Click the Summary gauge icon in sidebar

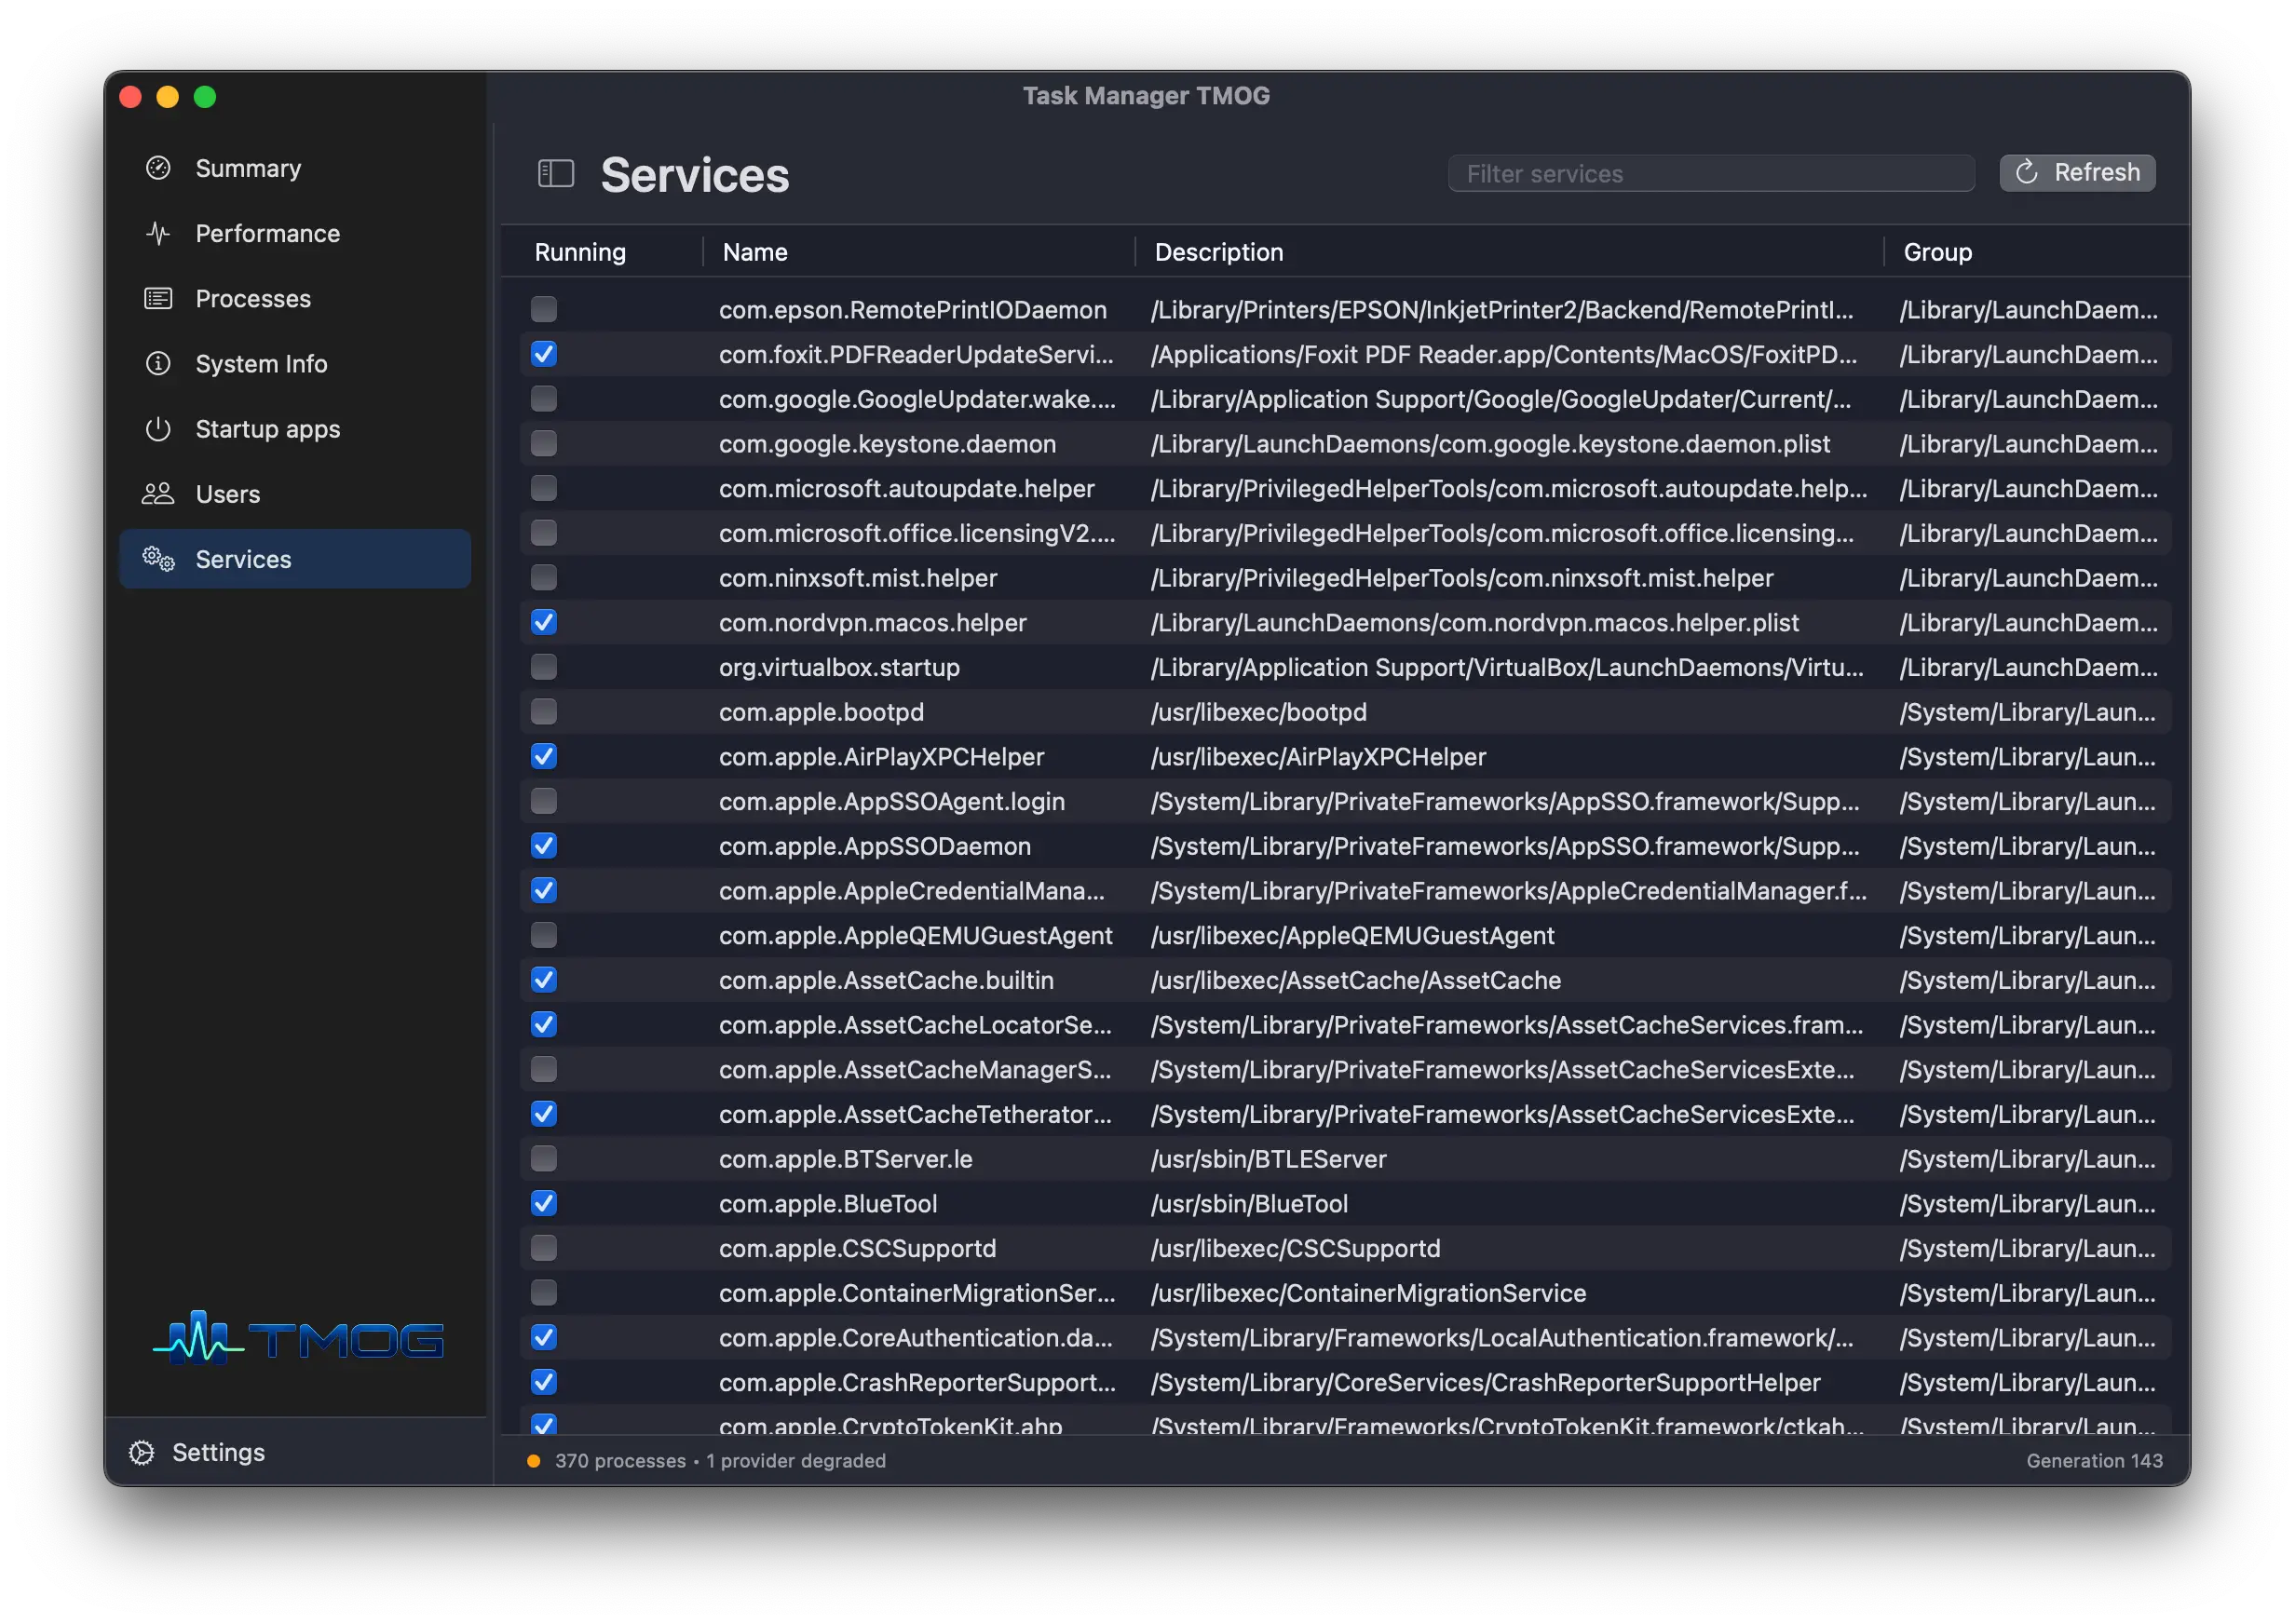coord(158,168)
